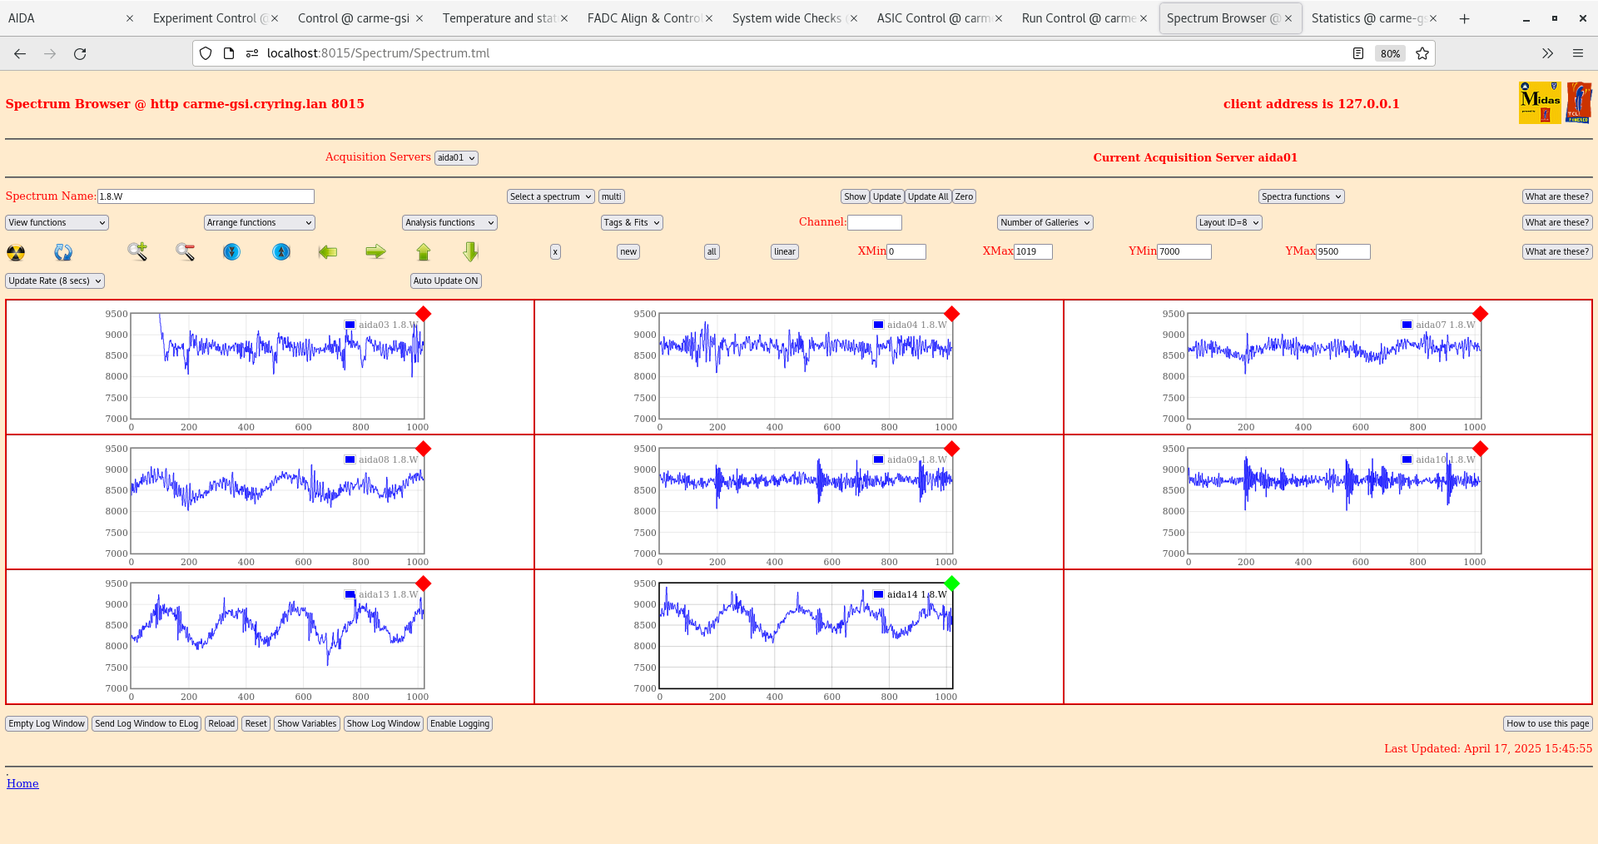Open the Number of Galleries dropdown
1598x844 pixels.
(x=1045, y=222)
